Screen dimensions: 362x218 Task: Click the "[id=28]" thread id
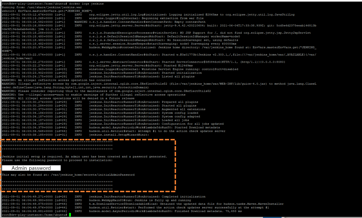(61, 197)
